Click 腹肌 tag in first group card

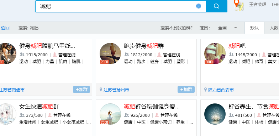76,62
